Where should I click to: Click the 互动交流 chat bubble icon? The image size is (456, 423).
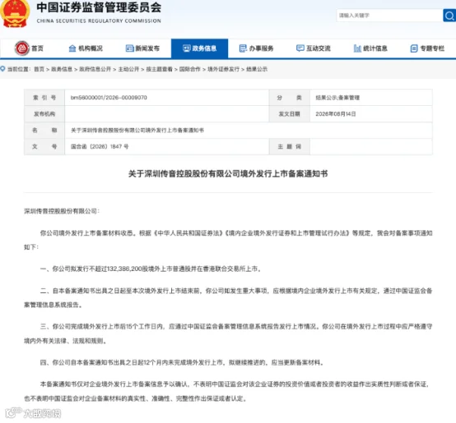(300, 48)
